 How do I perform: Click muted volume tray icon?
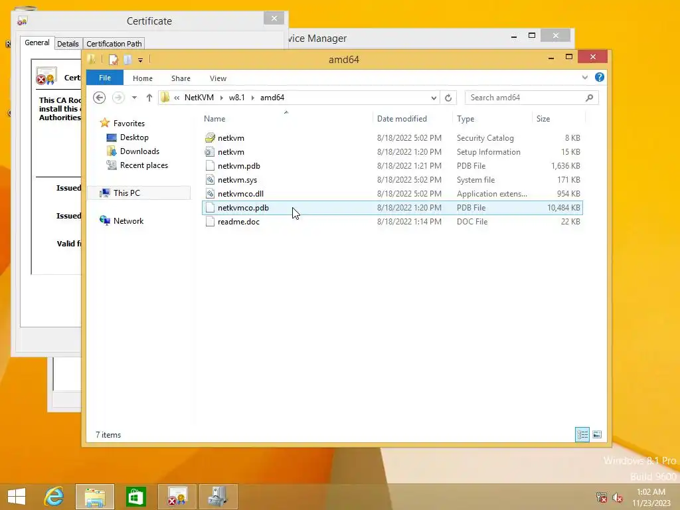click(617, 497)
